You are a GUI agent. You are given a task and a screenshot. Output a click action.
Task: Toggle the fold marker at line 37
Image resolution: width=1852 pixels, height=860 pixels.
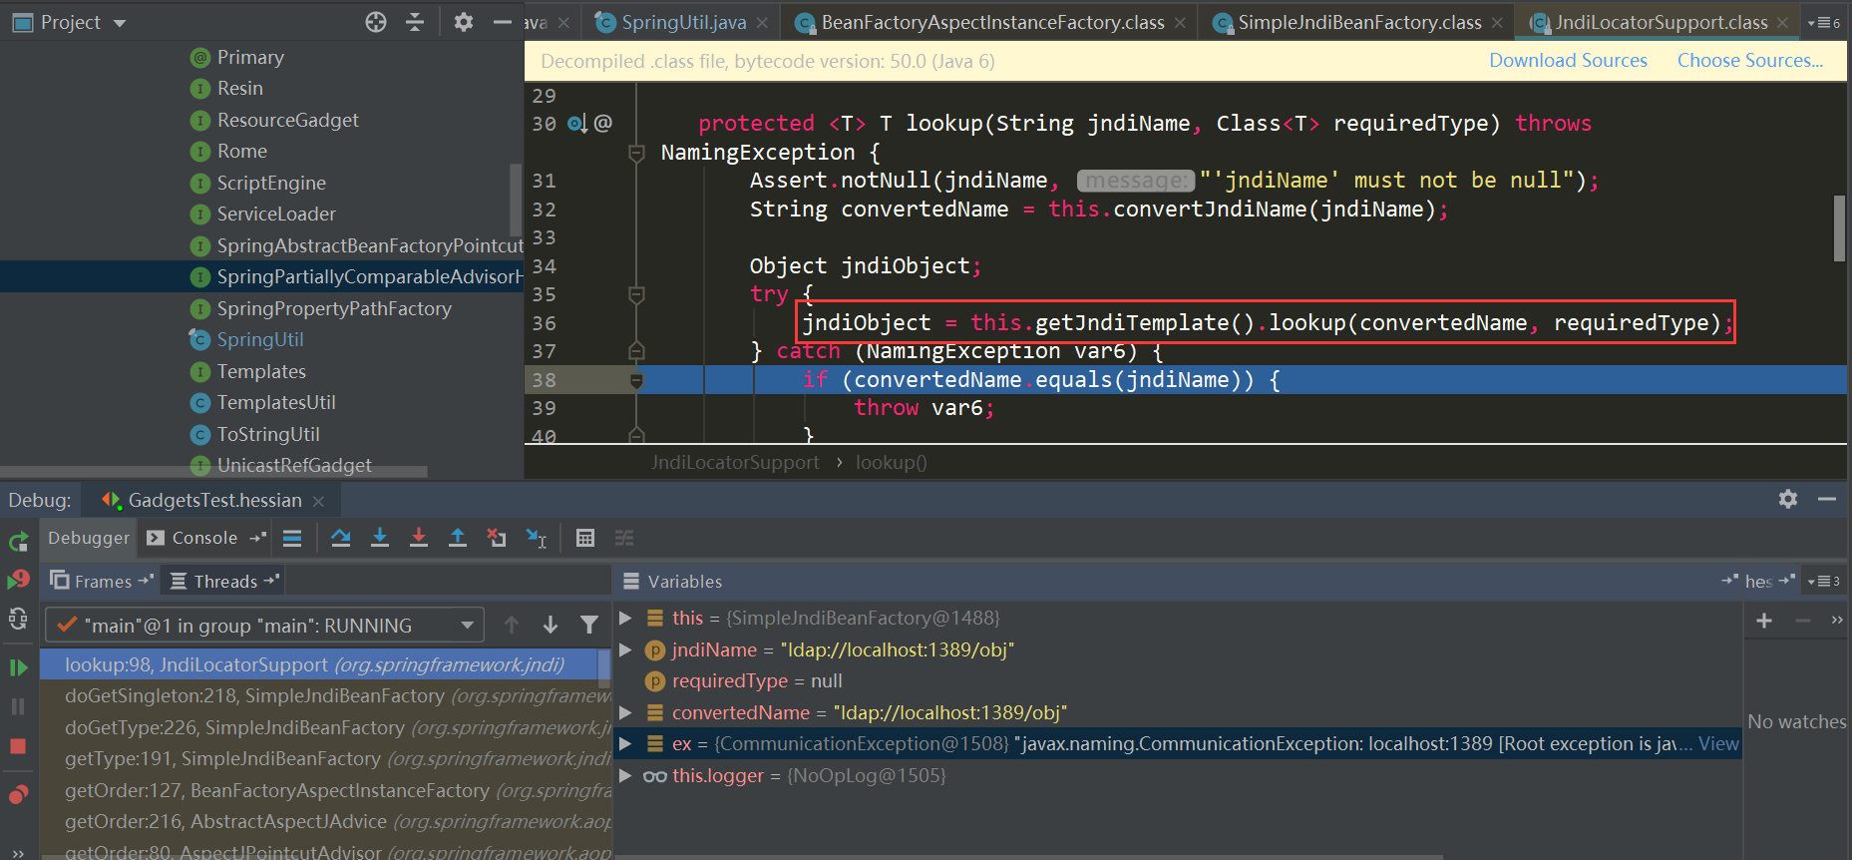click(636, 351)
